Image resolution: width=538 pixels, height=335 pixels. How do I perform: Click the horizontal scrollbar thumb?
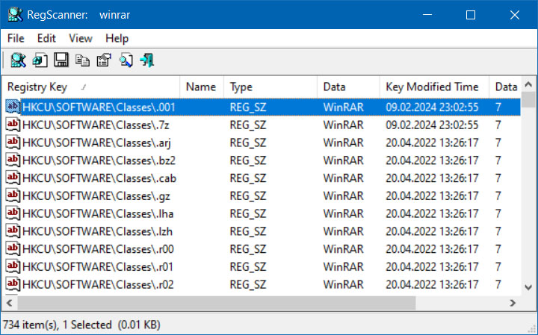pyautogui.click(x=217, y=303)
